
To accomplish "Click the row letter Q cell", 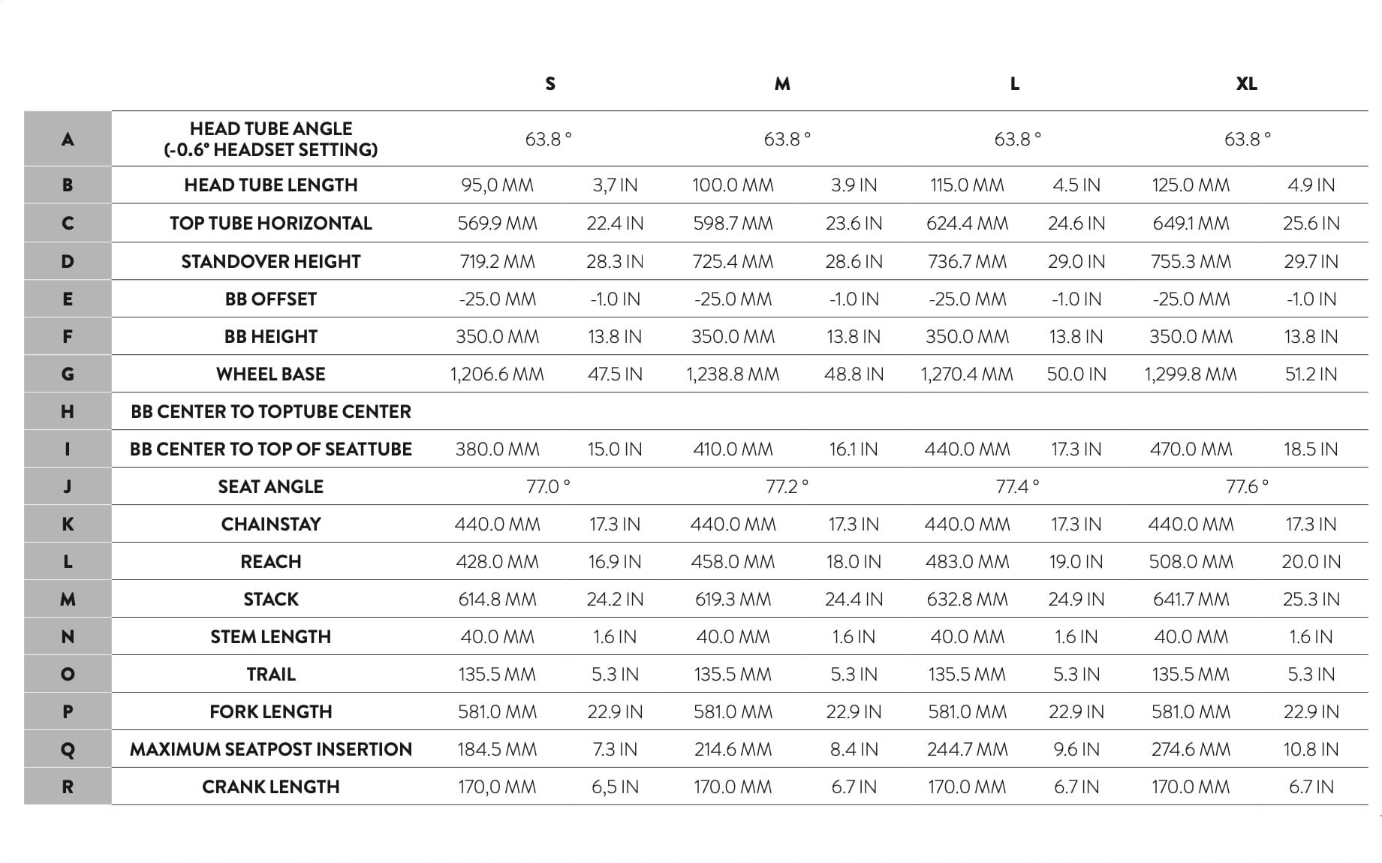I will point(68,749).
